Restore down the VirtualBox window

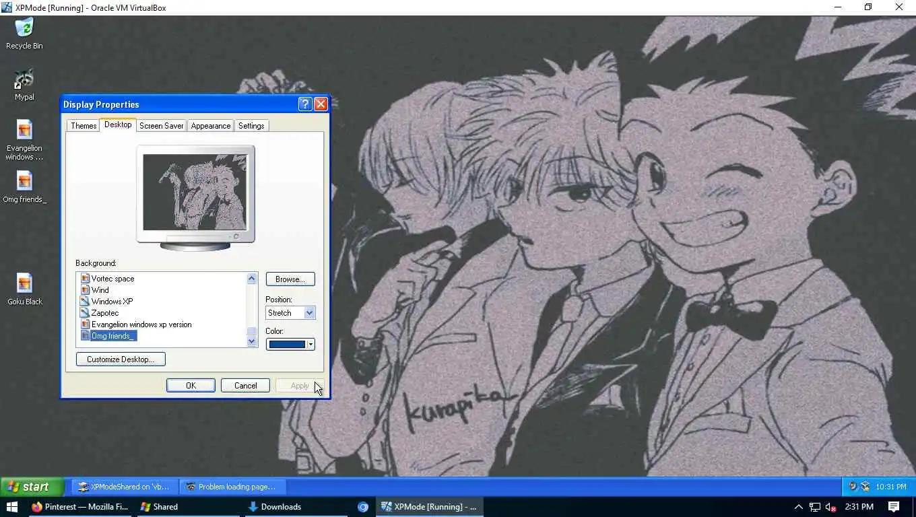[868, 7]
